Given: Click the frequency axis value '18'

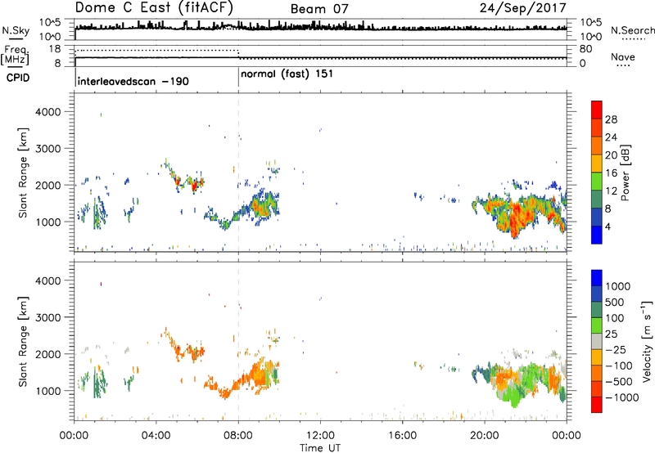Looking at the screenshot, I should (55, 49).
